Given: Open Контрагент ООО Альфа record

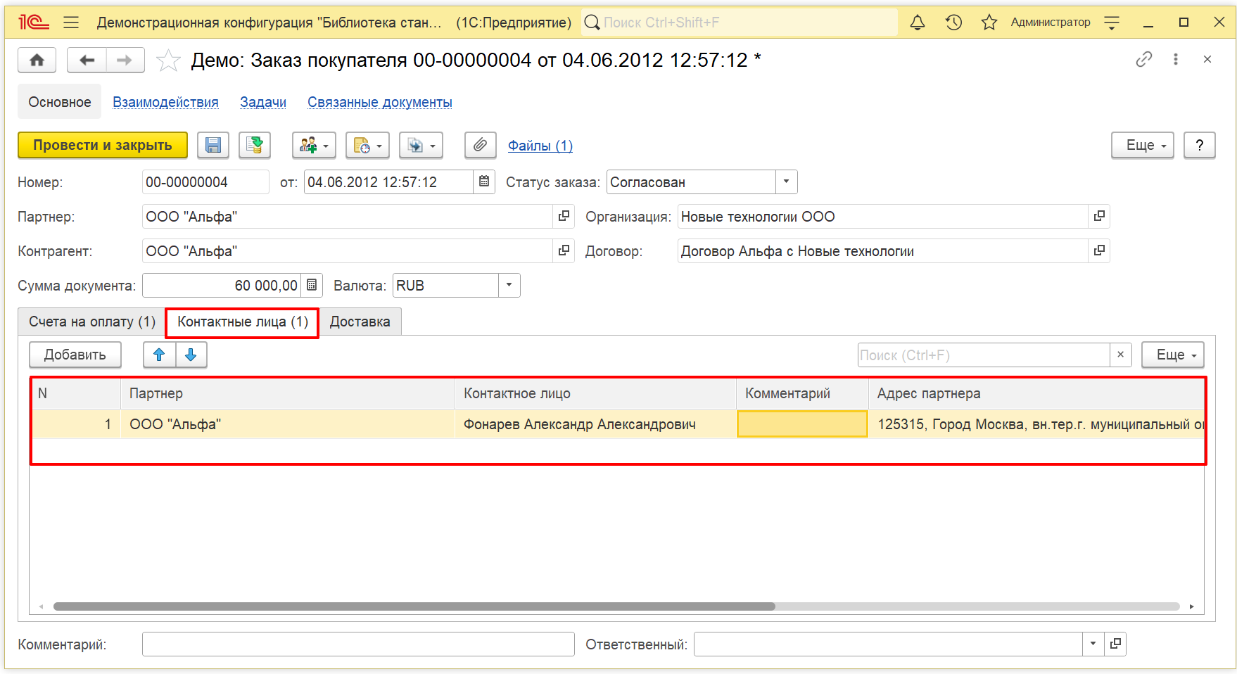Looking at the screenshot, I should coord(564,251).
